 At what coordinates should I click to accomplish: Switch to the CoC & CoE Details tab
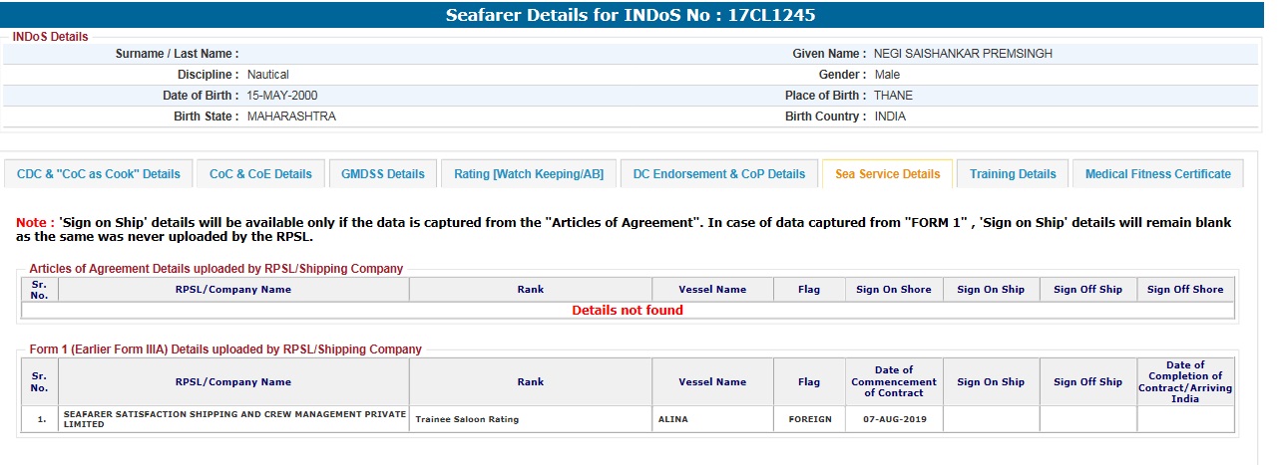click(x=260, y=174)
